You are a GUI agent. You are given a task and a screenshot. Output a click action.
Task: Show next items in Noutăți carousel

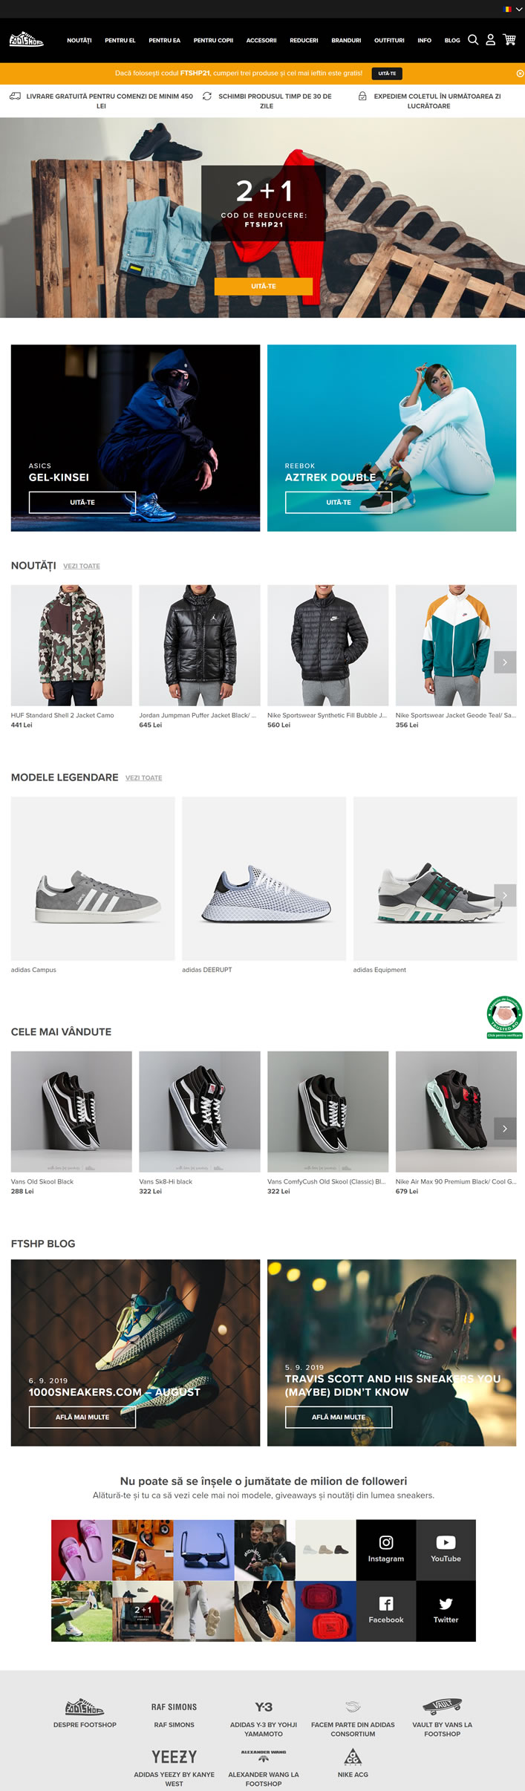click(505, 662)
